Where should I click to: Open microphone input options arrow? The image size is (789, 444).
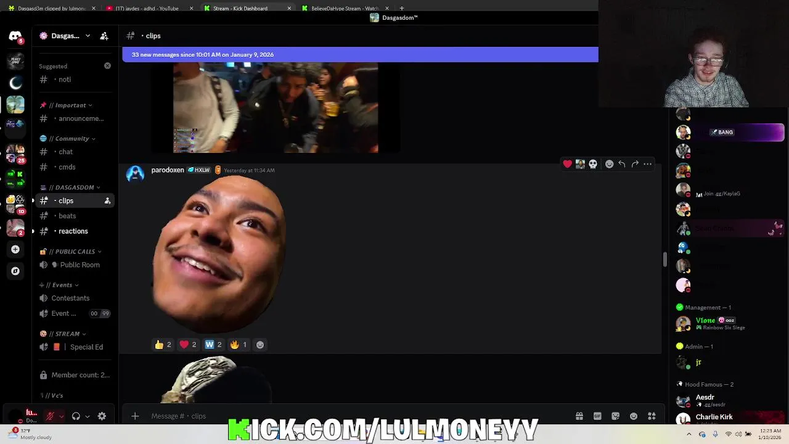[61, 416]
